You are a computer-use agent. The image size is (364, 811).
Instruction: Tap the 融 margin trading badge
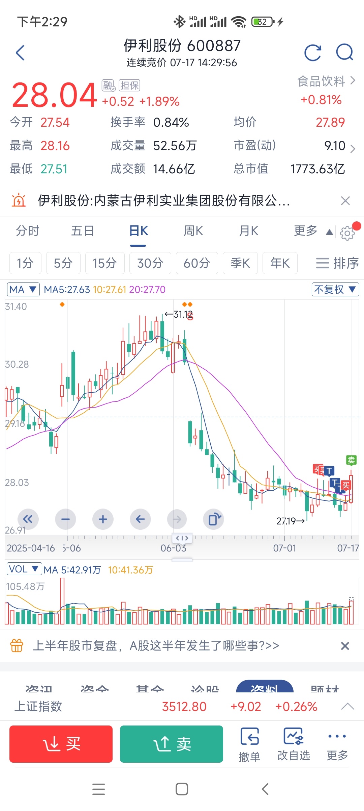coord(109,85)
